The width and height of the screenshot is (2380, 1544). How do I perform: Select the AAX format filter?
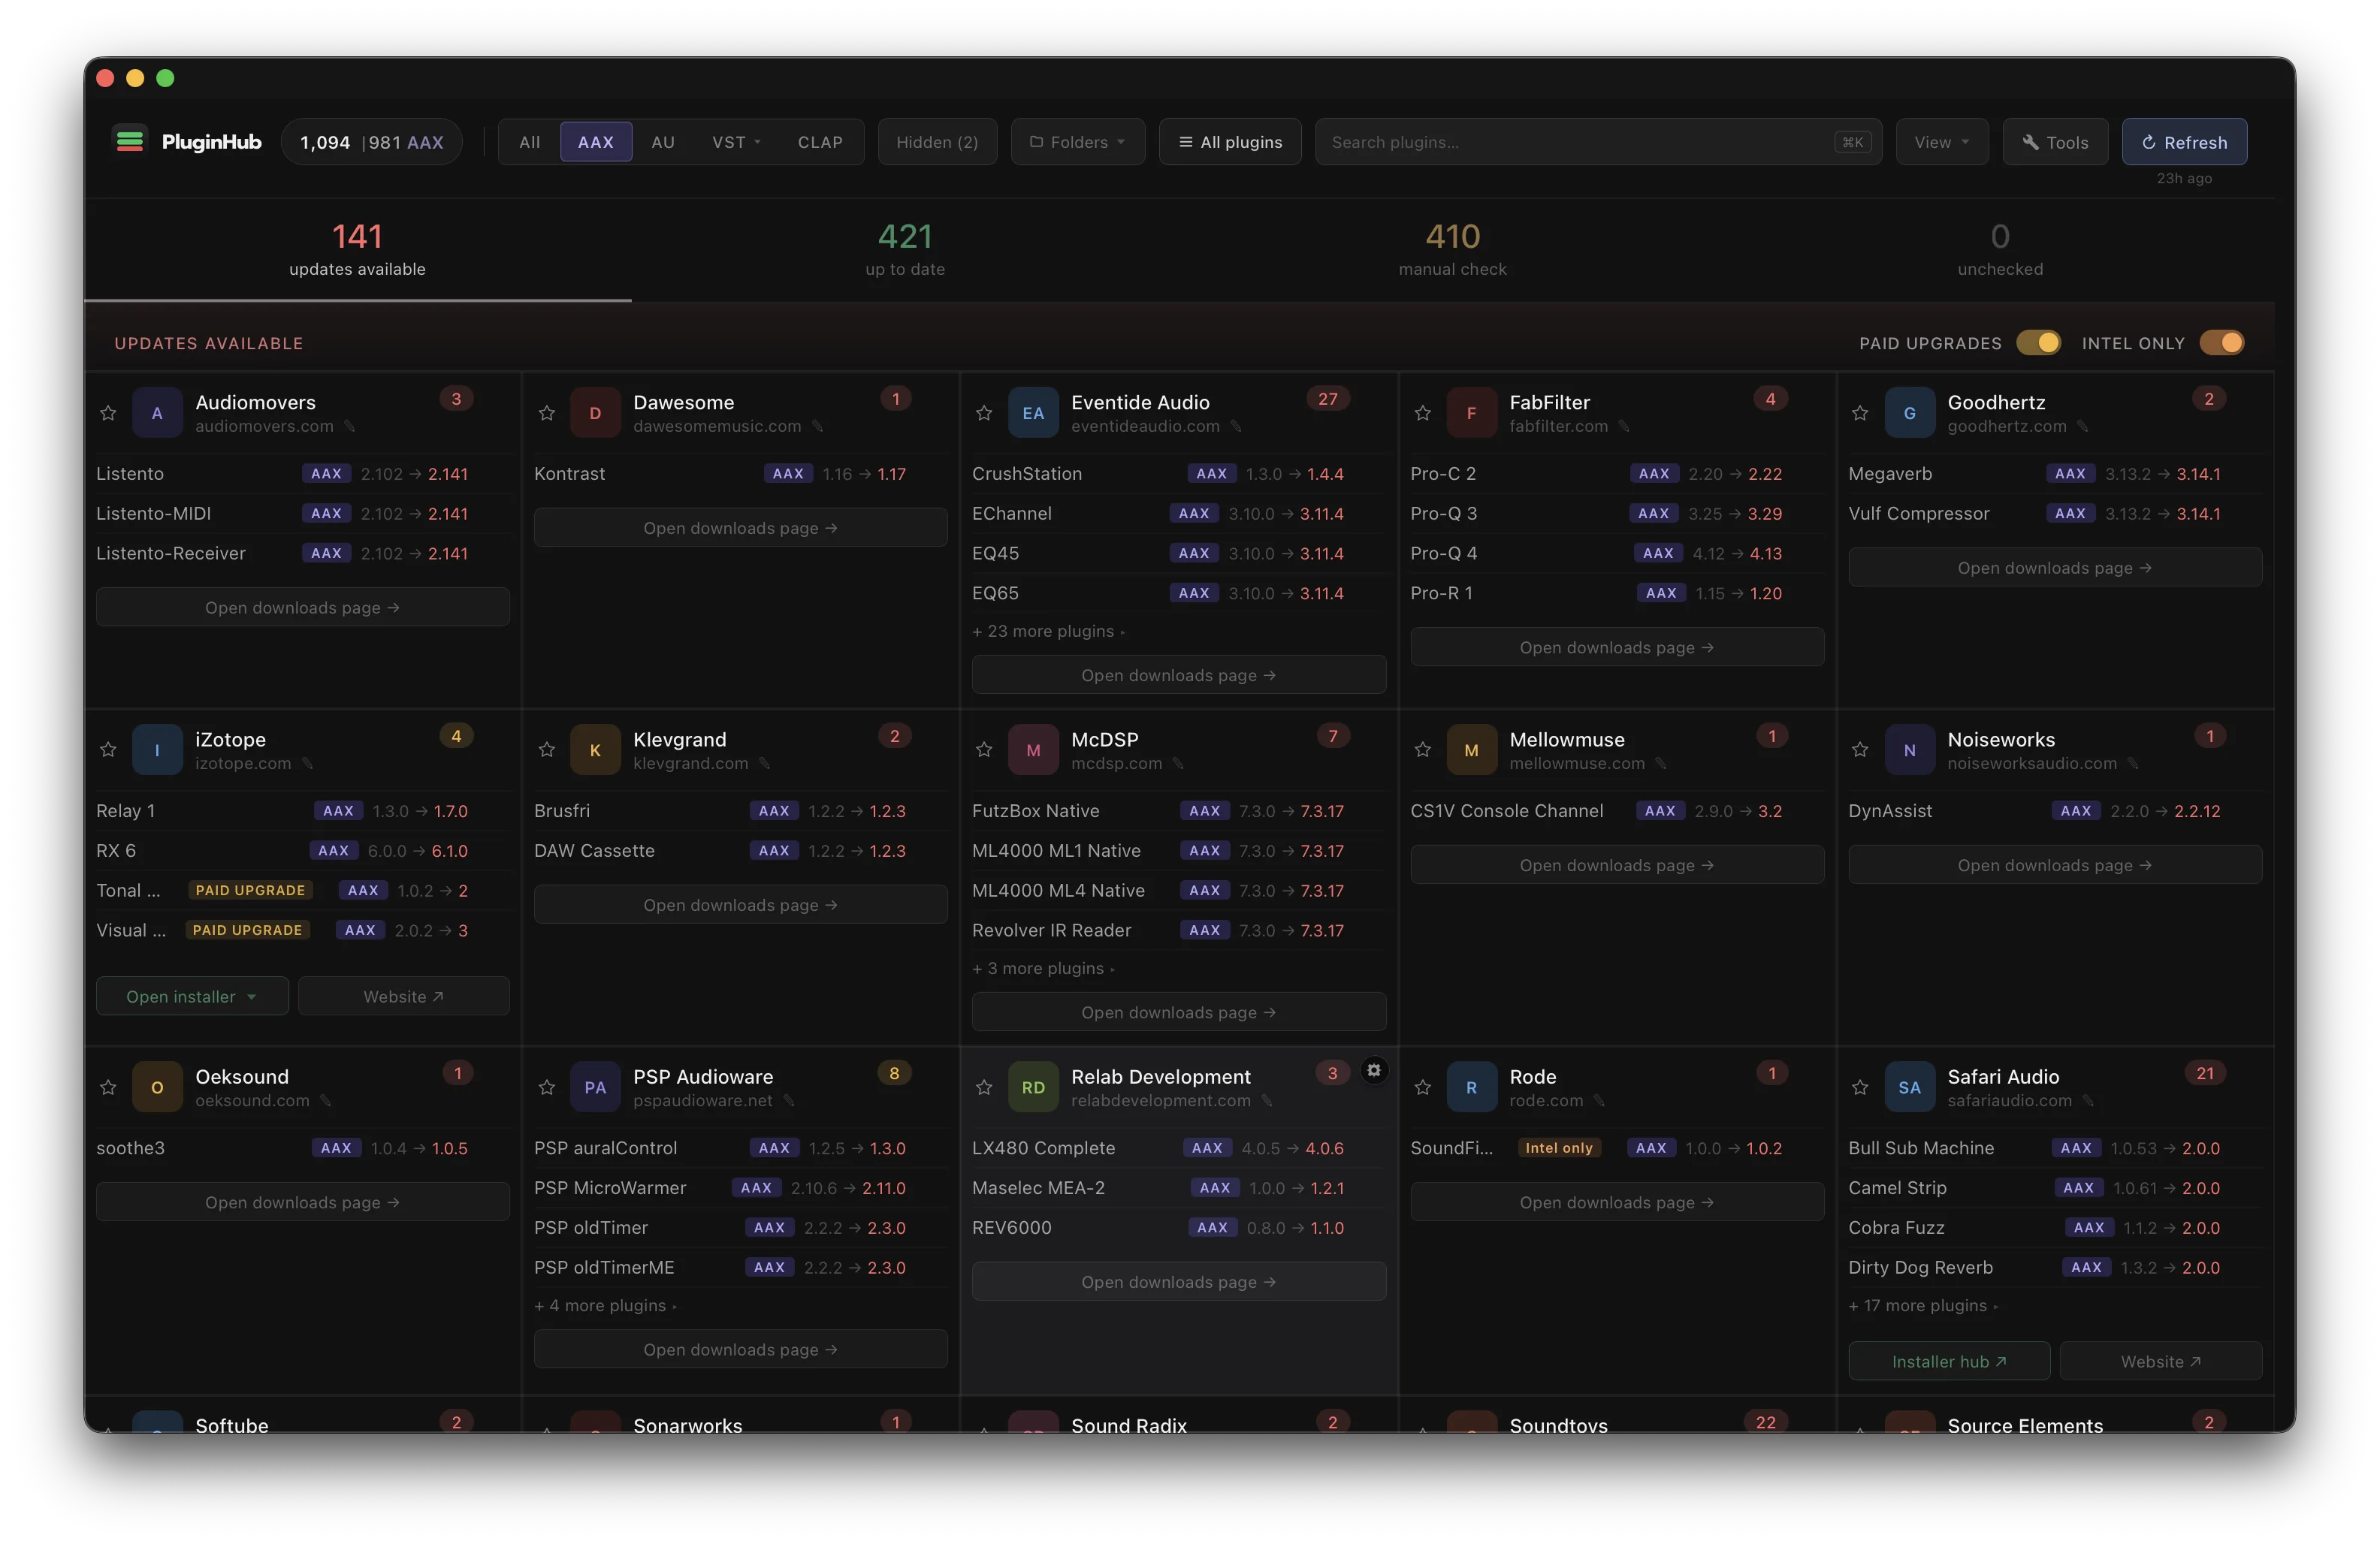click(596, 142)
